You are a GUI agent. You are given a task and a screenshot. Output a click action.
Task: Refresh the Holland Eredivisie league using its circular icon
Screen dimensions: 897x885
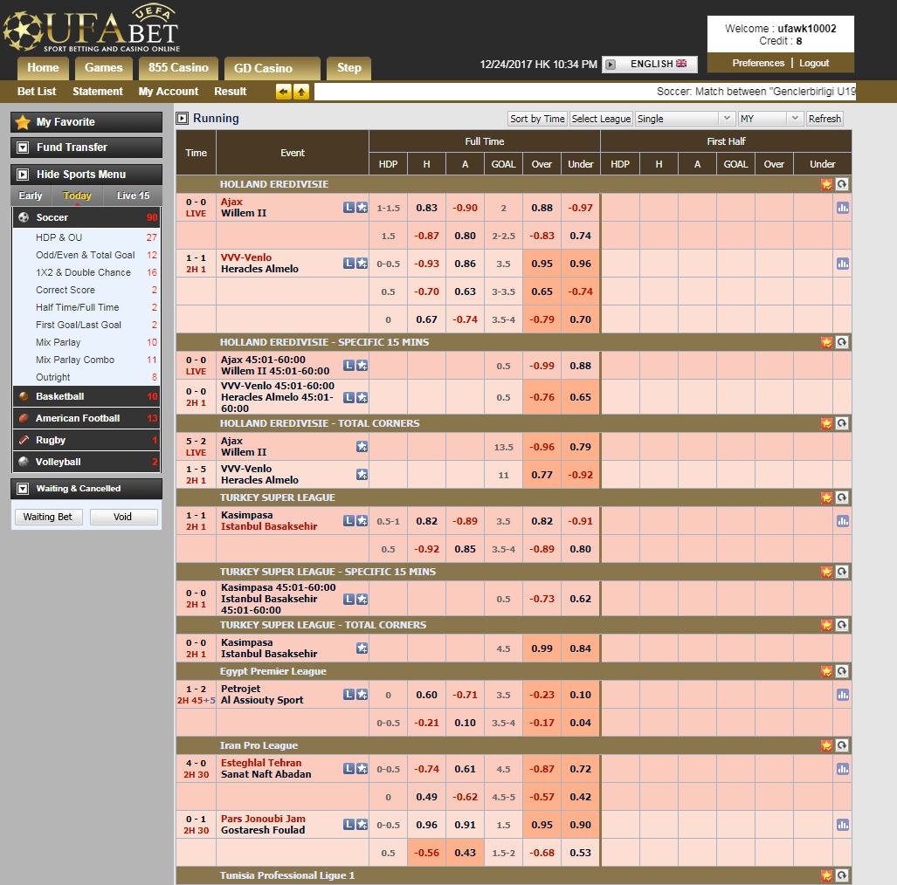coord(841,184)
